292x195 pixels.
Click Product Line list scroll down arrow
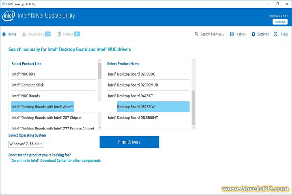[100, 128]
